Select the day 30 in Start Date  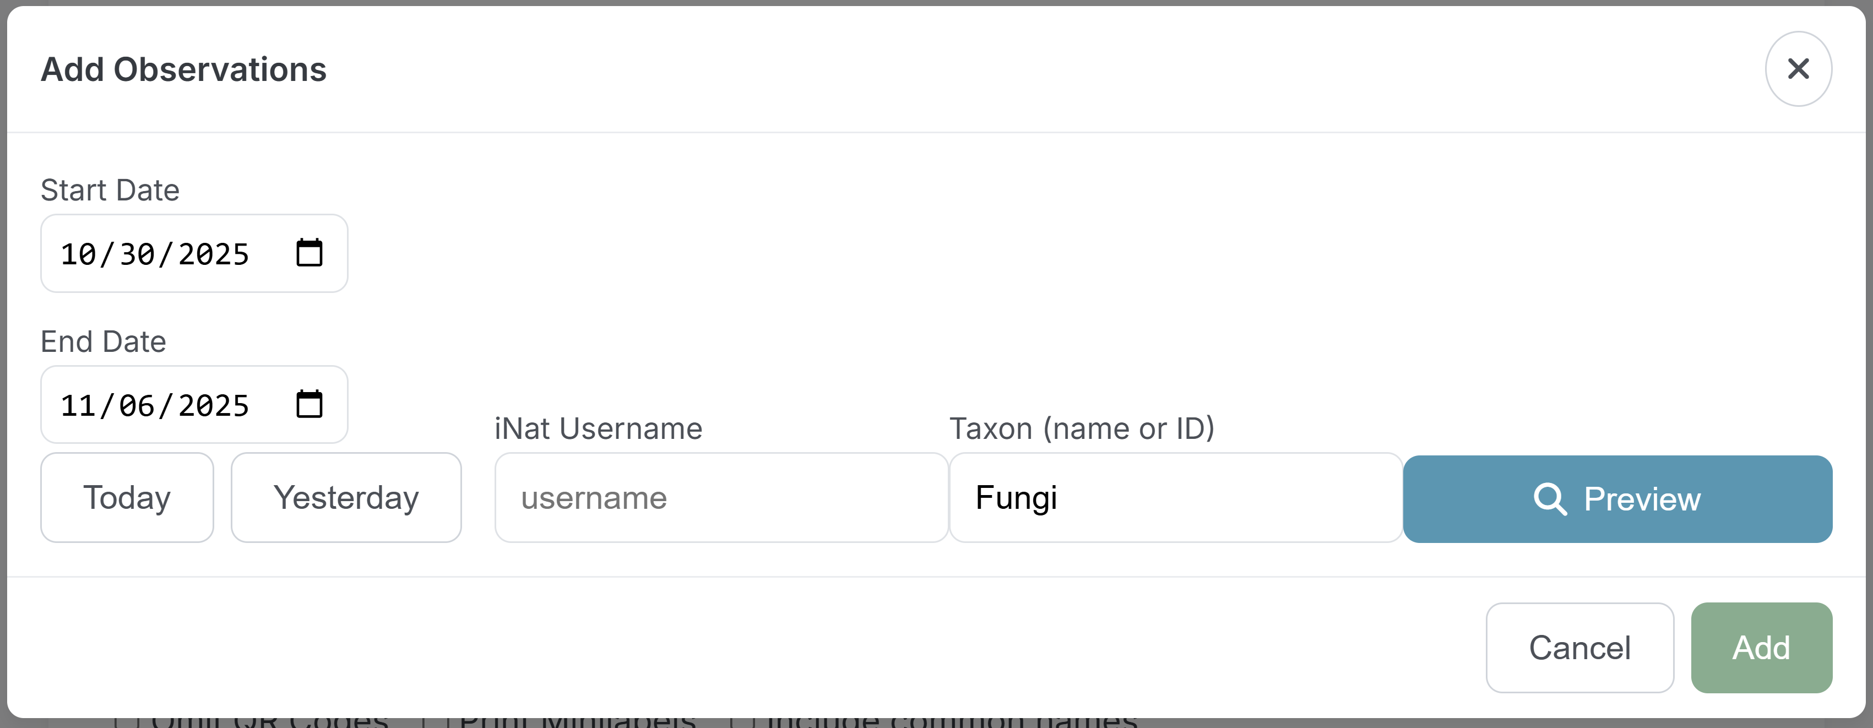(x=138, y=254)
